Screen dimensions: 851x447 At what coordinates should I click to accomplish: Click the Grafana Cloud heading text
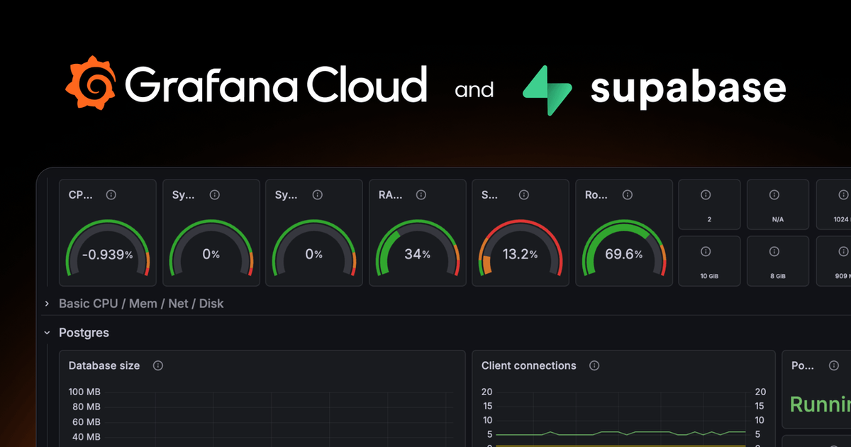(x=277, y=84)
